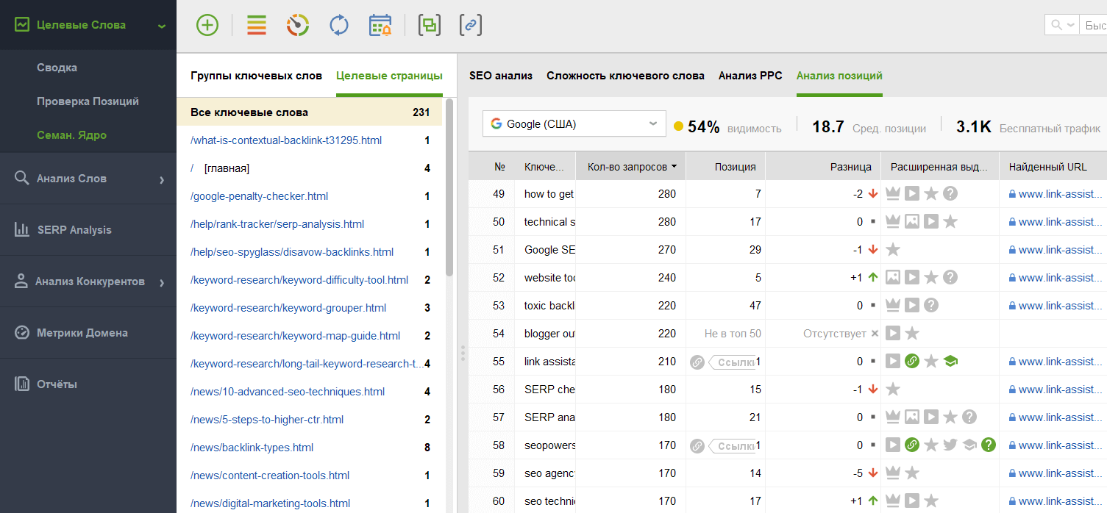Image resolution: width=1107 pixels, height=513 pixels.
Task: Click the magnifier in the search box
Action: 1056,25
